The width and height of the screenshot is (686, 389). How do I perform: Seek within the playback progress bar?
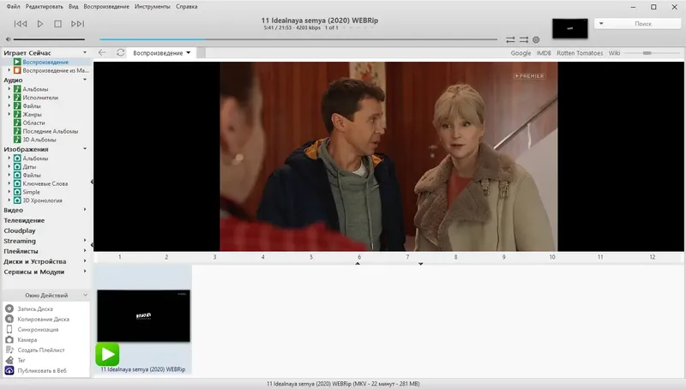click(x=298, y=39)
